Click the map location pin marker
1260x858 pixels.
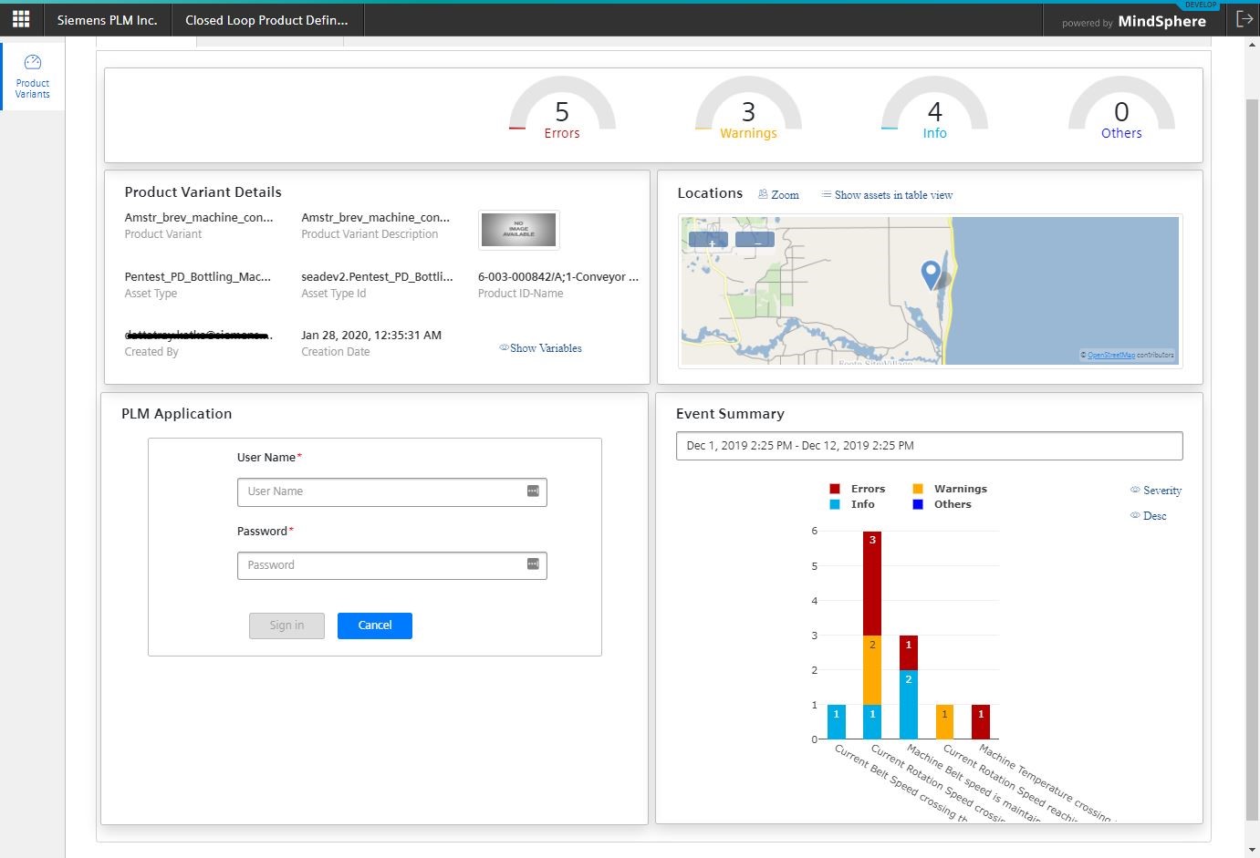point(930,273)
